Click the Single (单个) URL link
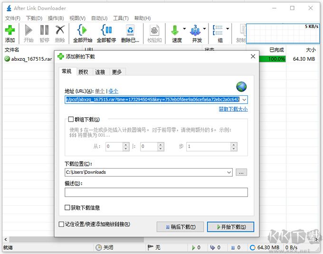This screenshot has height=254, width=323. pos(100,91)
